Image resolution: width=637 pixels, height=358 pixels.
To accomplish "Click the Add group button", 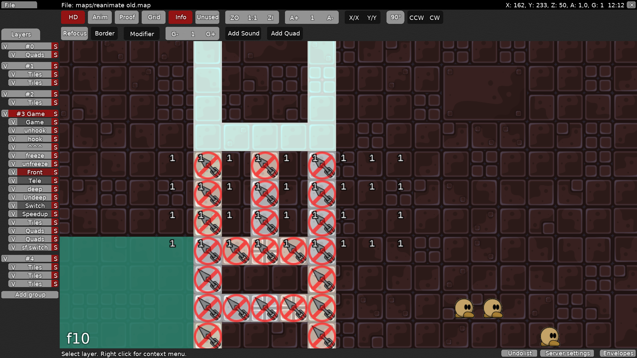I will point(30,294).
